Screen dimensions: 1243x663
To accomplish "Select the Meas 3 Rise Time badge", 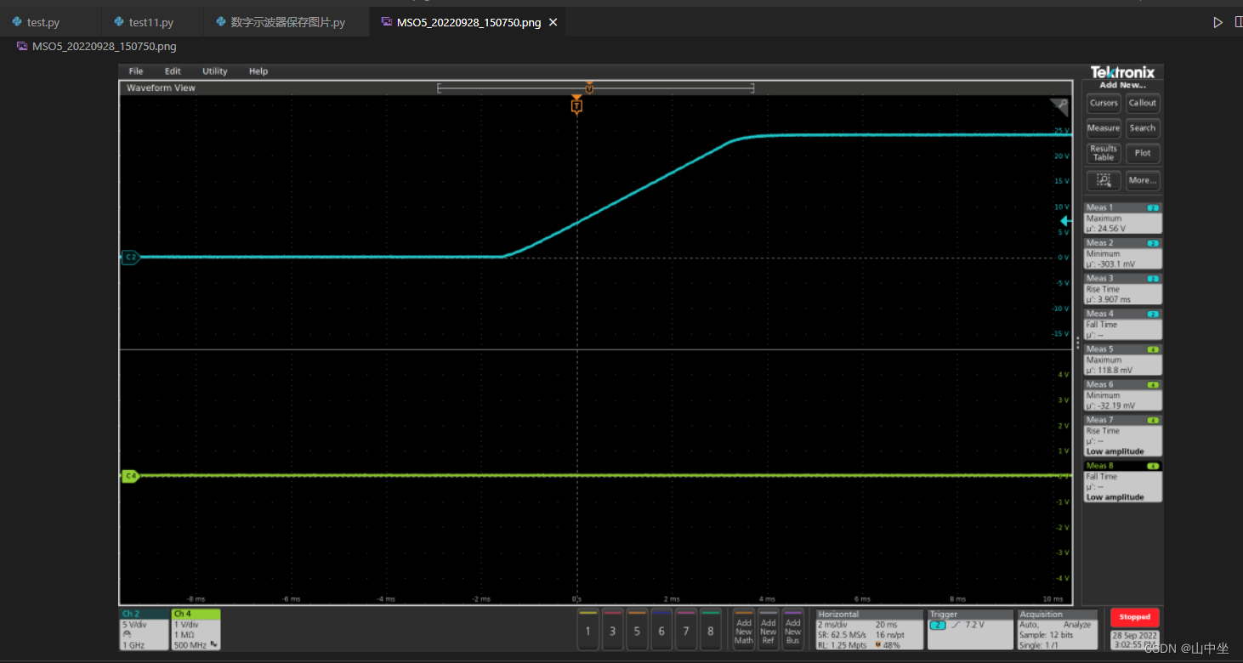I will pyautogui.click(x=1122, y=289).
